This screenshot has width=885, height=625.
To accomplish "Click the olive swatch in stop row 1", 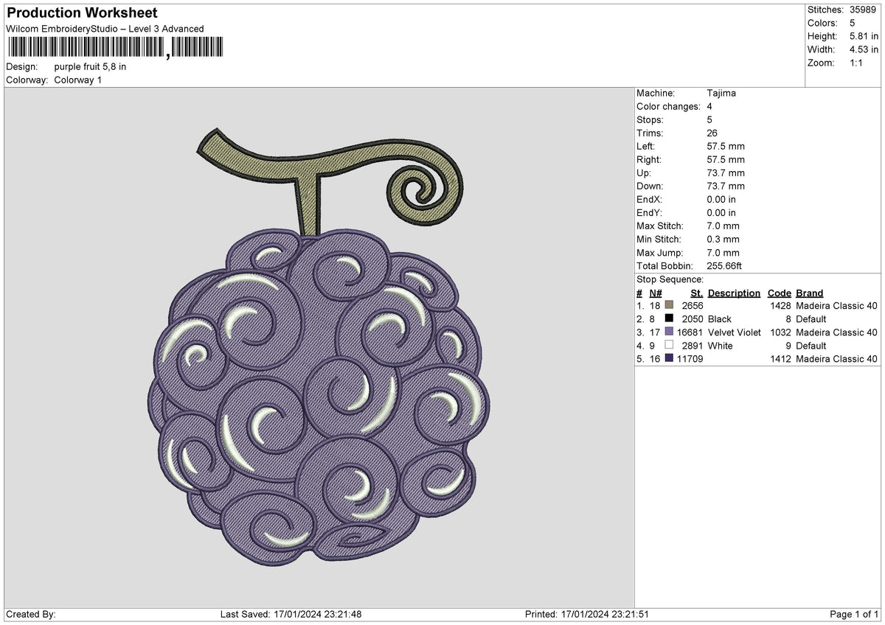I will tap(669, 305).
